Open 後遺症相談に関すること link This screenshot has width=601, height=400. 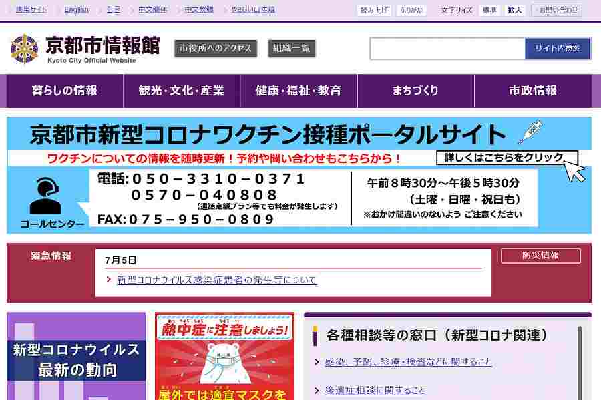tap(375, 391)
